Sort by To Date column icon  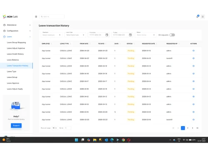[x=106, y=44]
